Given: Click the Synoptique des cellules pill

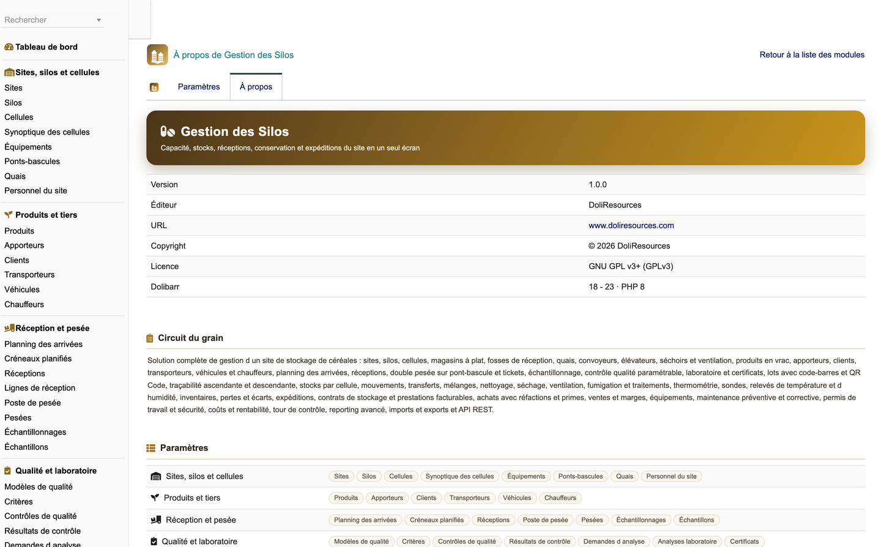Looking at the screenshot, I should tap(459, 477).
